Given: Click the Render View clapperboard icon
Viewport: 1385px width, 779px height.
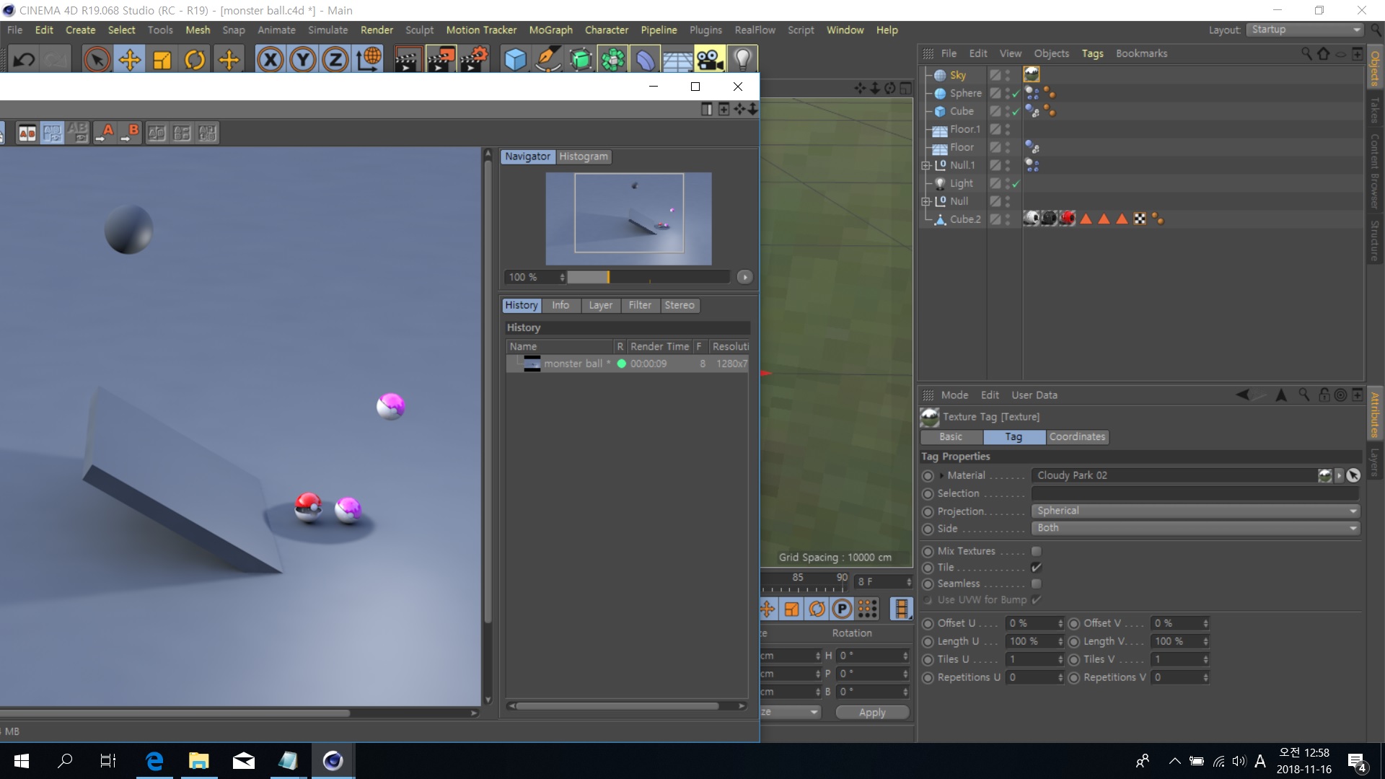Looking at the screenshot, I should 407,60.
